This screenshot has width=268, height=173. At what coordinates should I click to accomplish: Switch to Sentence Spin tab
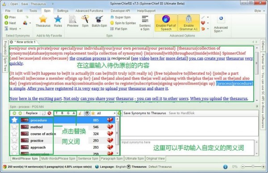coord(88,158)
